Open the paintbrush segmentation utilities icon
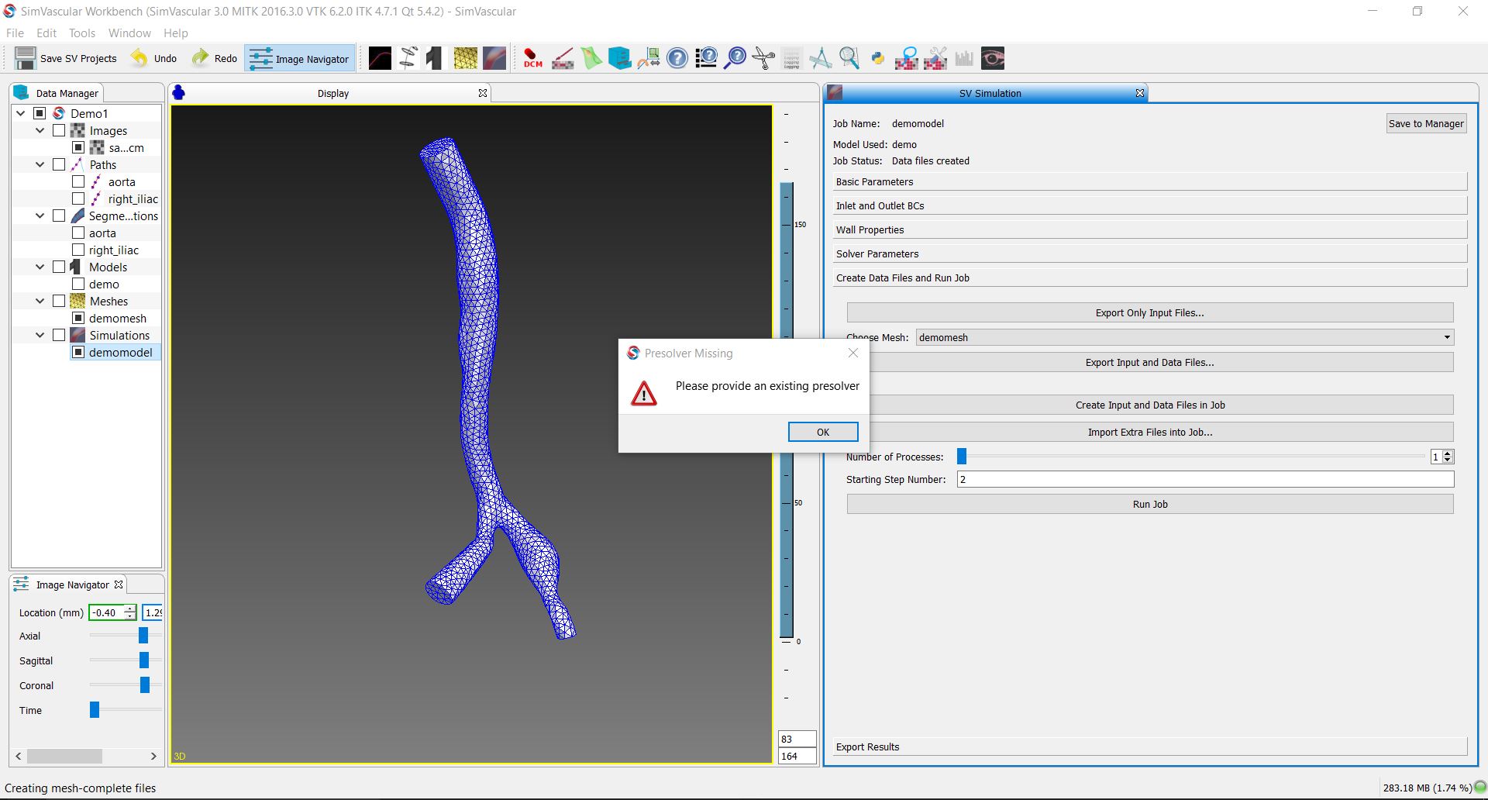This screenshot has width=1488, height=800. tap(563, 58)
